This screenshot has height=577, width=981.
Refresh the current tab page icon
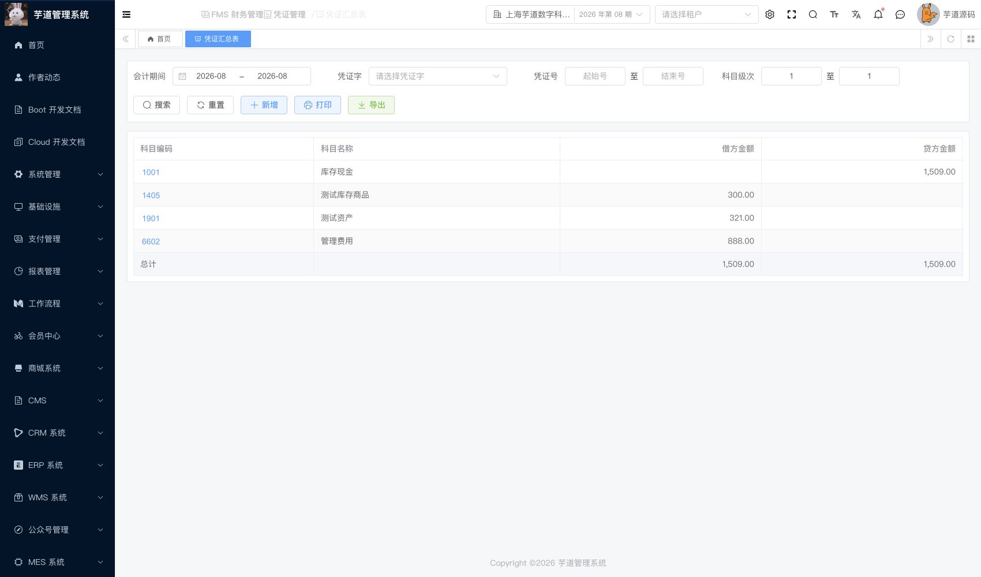[x=951, y=39]
